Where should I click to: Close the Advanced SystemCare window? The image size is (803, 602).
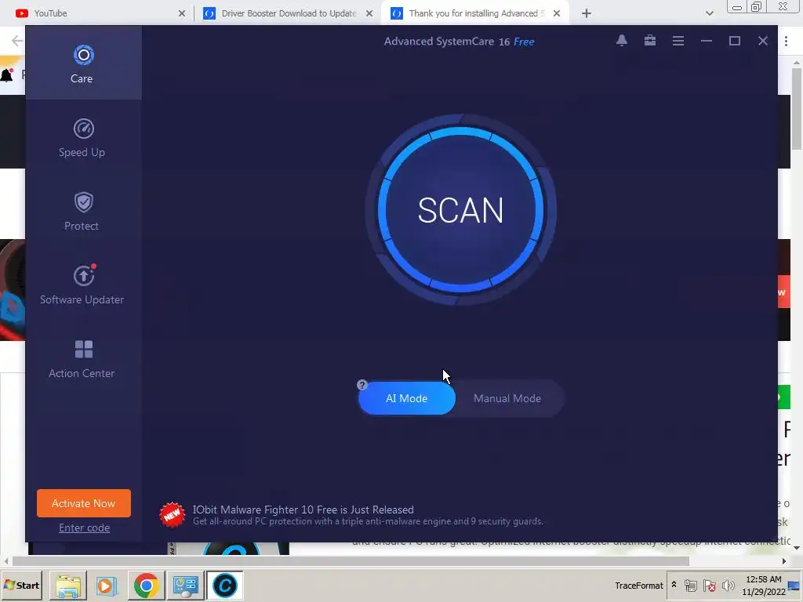[x=762, y=41]
